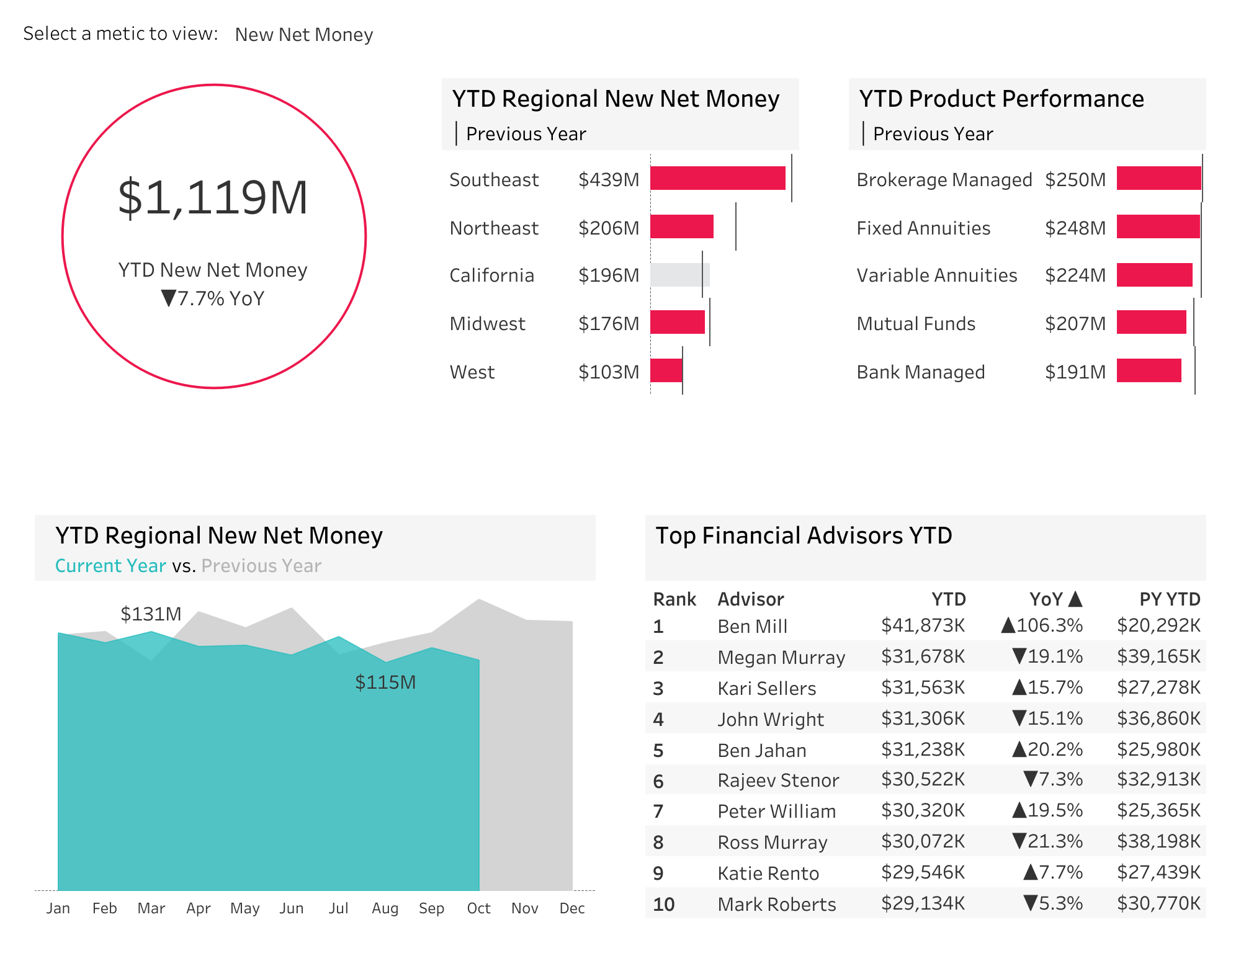
Task: Select advisor Rajeev Stenor
Action: click(x=778, y=781)
